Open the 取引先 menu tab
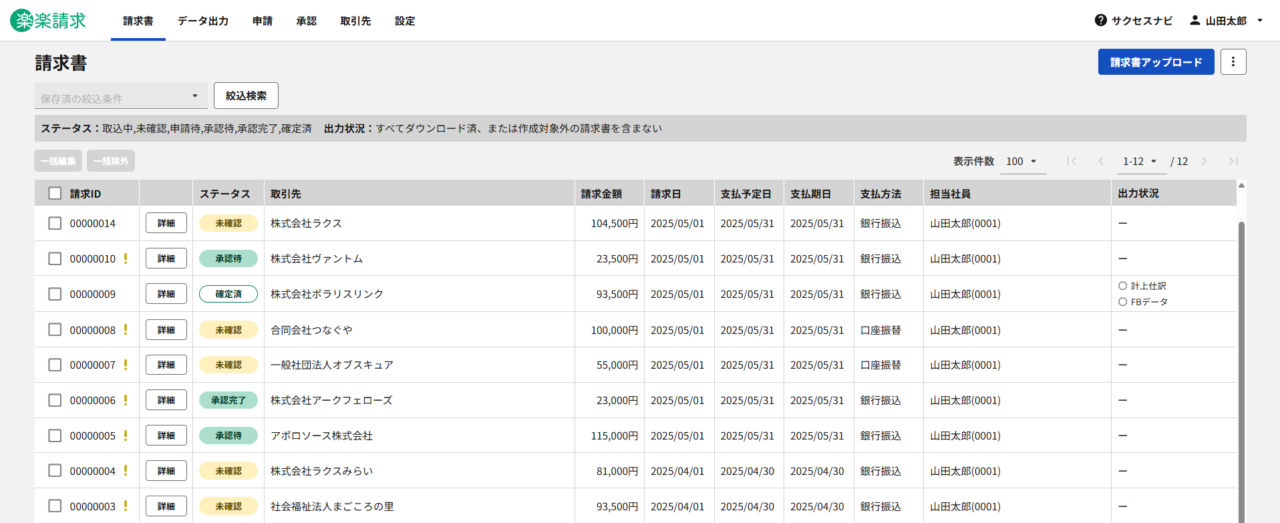Screen dimensions: 1280x523 click(x=355, y=21)
